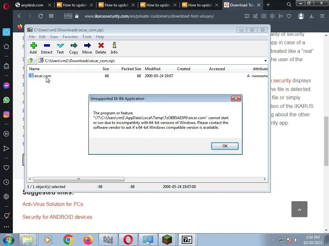Viewport: 329px width, 246px height.
Task: Click the Anti-Virus Solution for PCs link
Action: tap(53, 204)
